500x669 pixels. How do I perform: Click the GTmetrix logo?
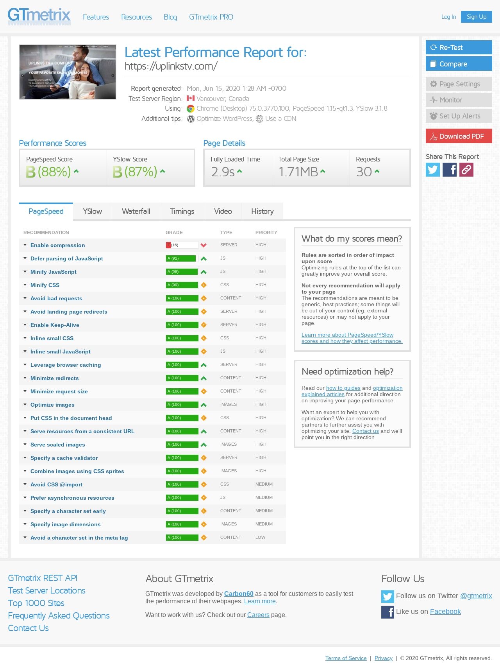point(39,16)
